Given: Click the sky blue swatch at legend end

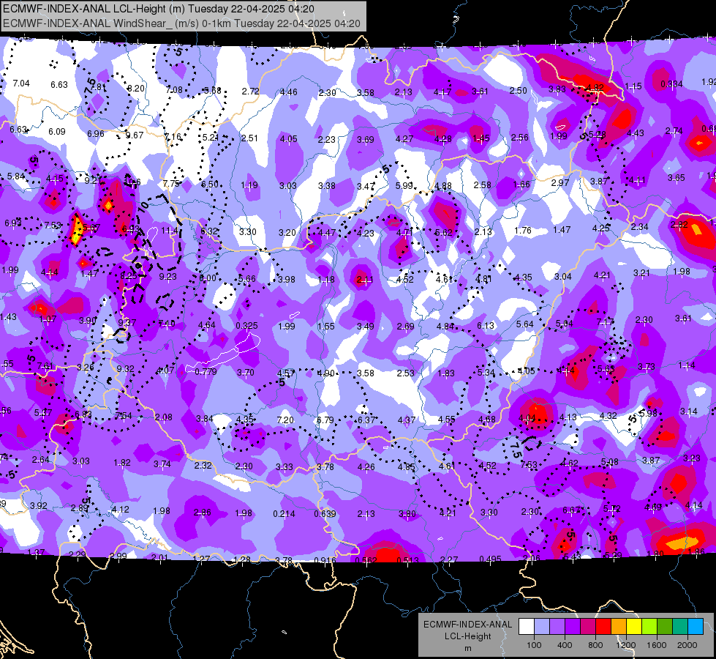Looking at the screenshot, I should tap(696, 626).
